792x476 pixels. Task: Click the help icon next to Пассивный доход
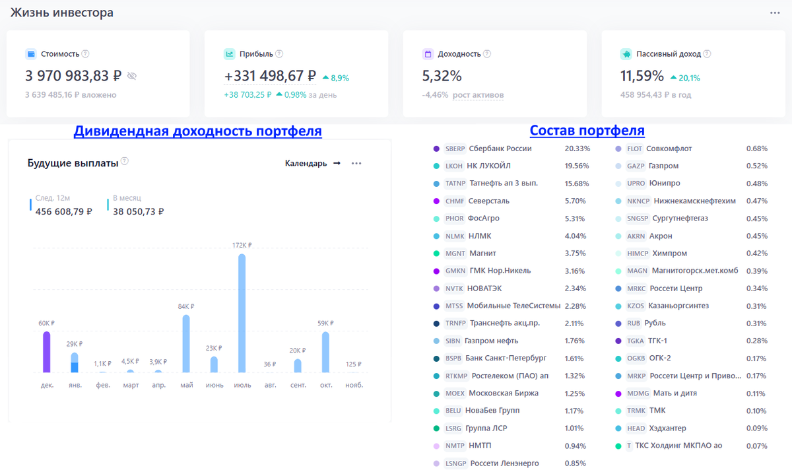point(707,54)
